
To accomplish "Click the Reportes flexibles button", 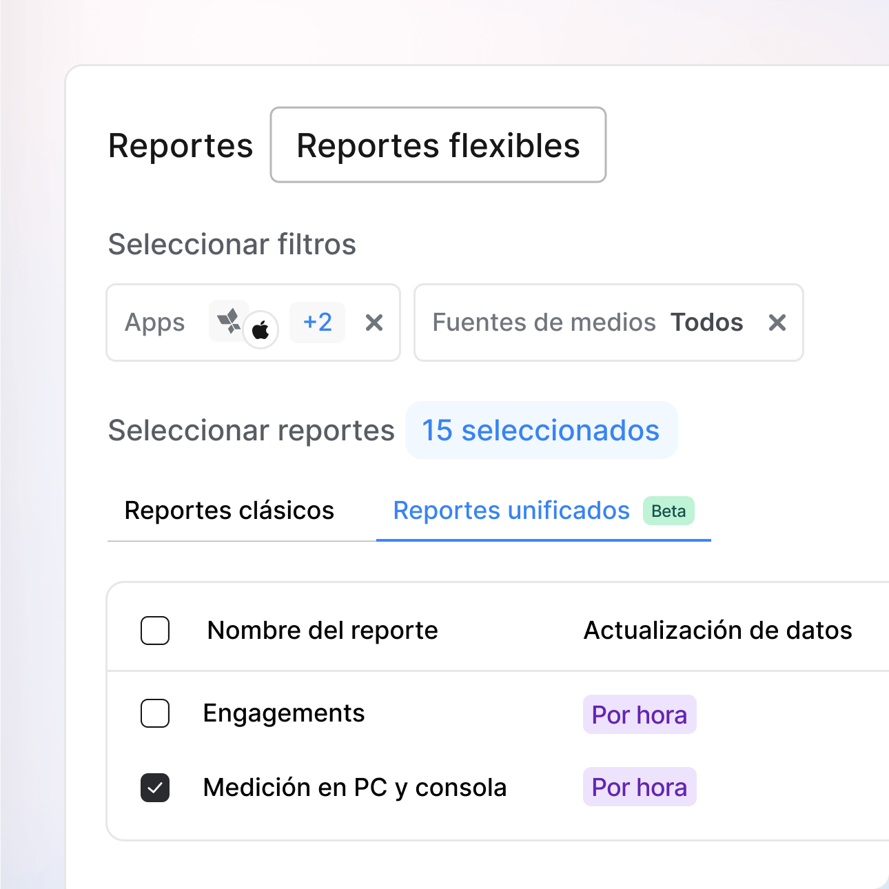I will coord(438,145).
